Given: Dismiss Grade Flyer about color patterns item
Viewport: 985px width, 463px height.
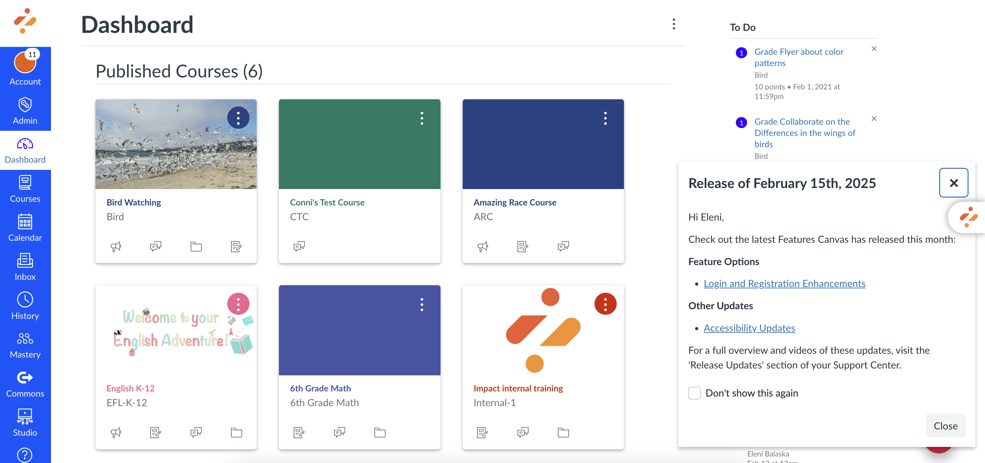Looking at the screenshot, I should coord(874,49).
